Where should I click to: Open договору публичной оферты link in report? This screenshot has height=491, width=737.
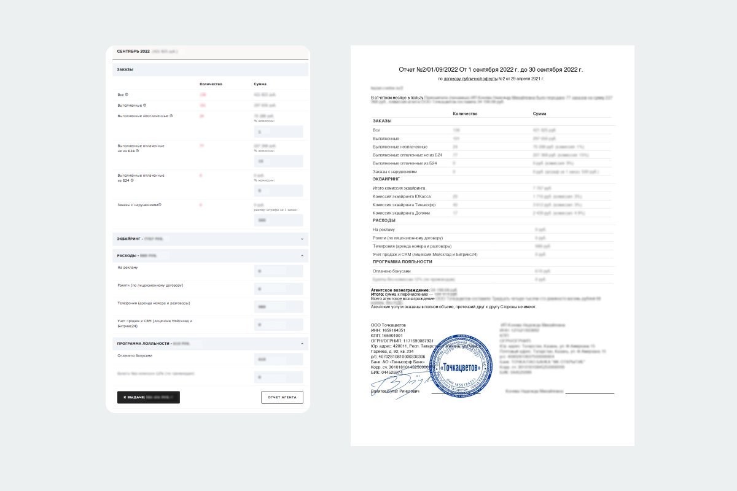[x=470, y=79]
